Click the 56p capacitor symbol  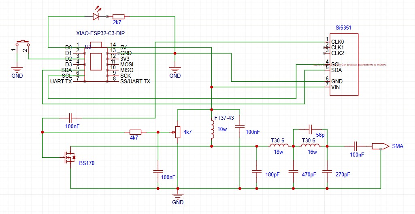[x=310, y=129]
